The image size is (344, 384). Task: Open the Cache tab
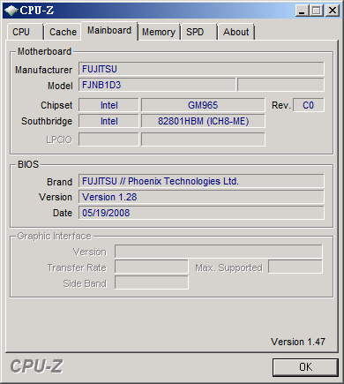point(63,32)
